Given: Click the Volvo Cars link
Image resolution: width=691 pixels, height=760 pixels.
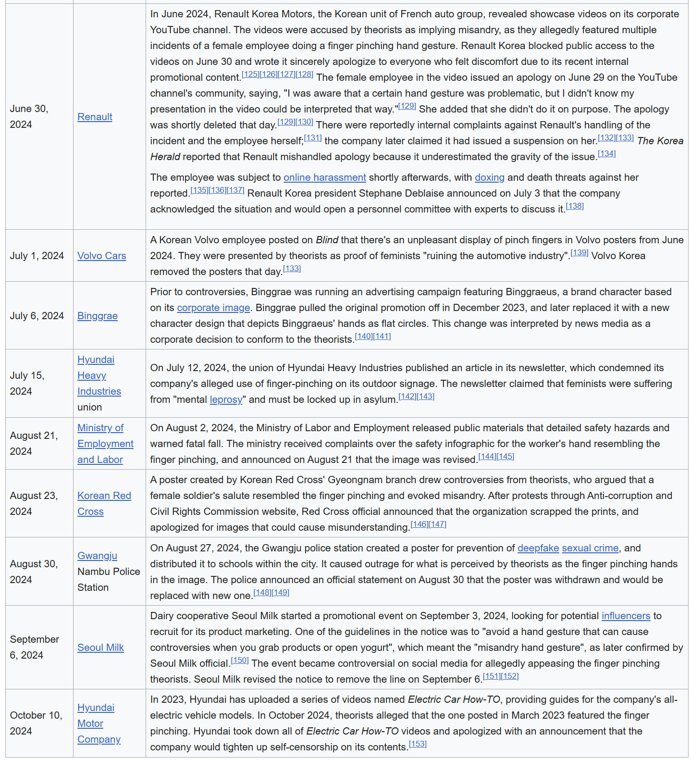Looking at the screenshot, I should [101, 256].
